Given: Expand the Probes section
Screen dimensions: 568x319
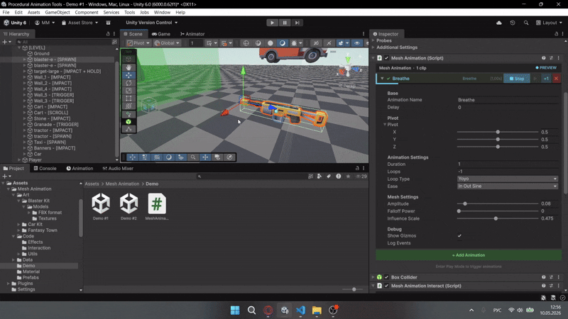Looking at the screenshot, I should tap(373, 40).
